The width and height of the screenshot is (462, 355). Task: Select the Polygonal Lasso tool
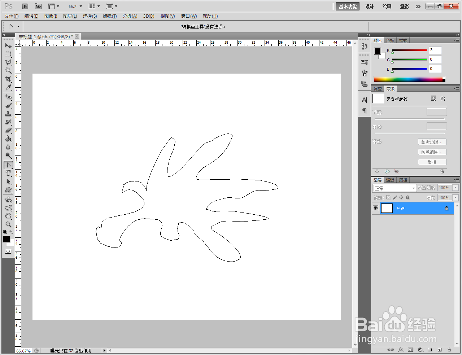pos(8,62)
